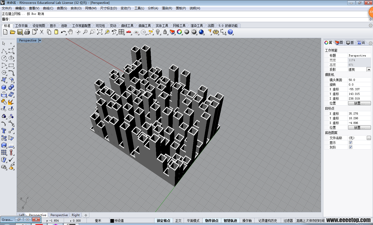Open the 曲面(S) menu
373x225 pixels.
(62, 8)
